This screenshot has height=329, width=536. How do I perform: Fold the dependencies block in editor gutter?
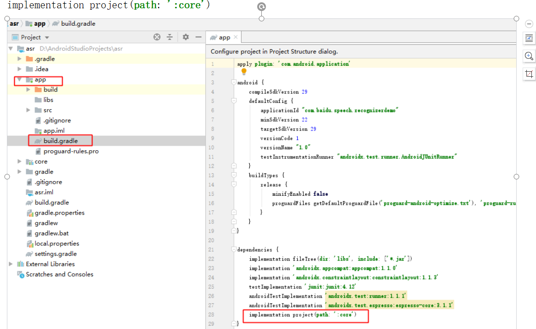[x=234, y=250]
